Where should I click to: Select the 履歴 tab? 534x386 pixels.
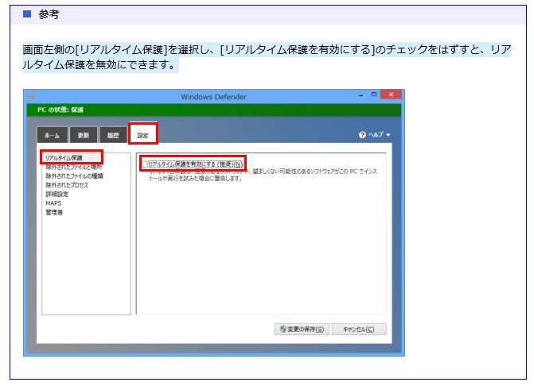[113, 135]
